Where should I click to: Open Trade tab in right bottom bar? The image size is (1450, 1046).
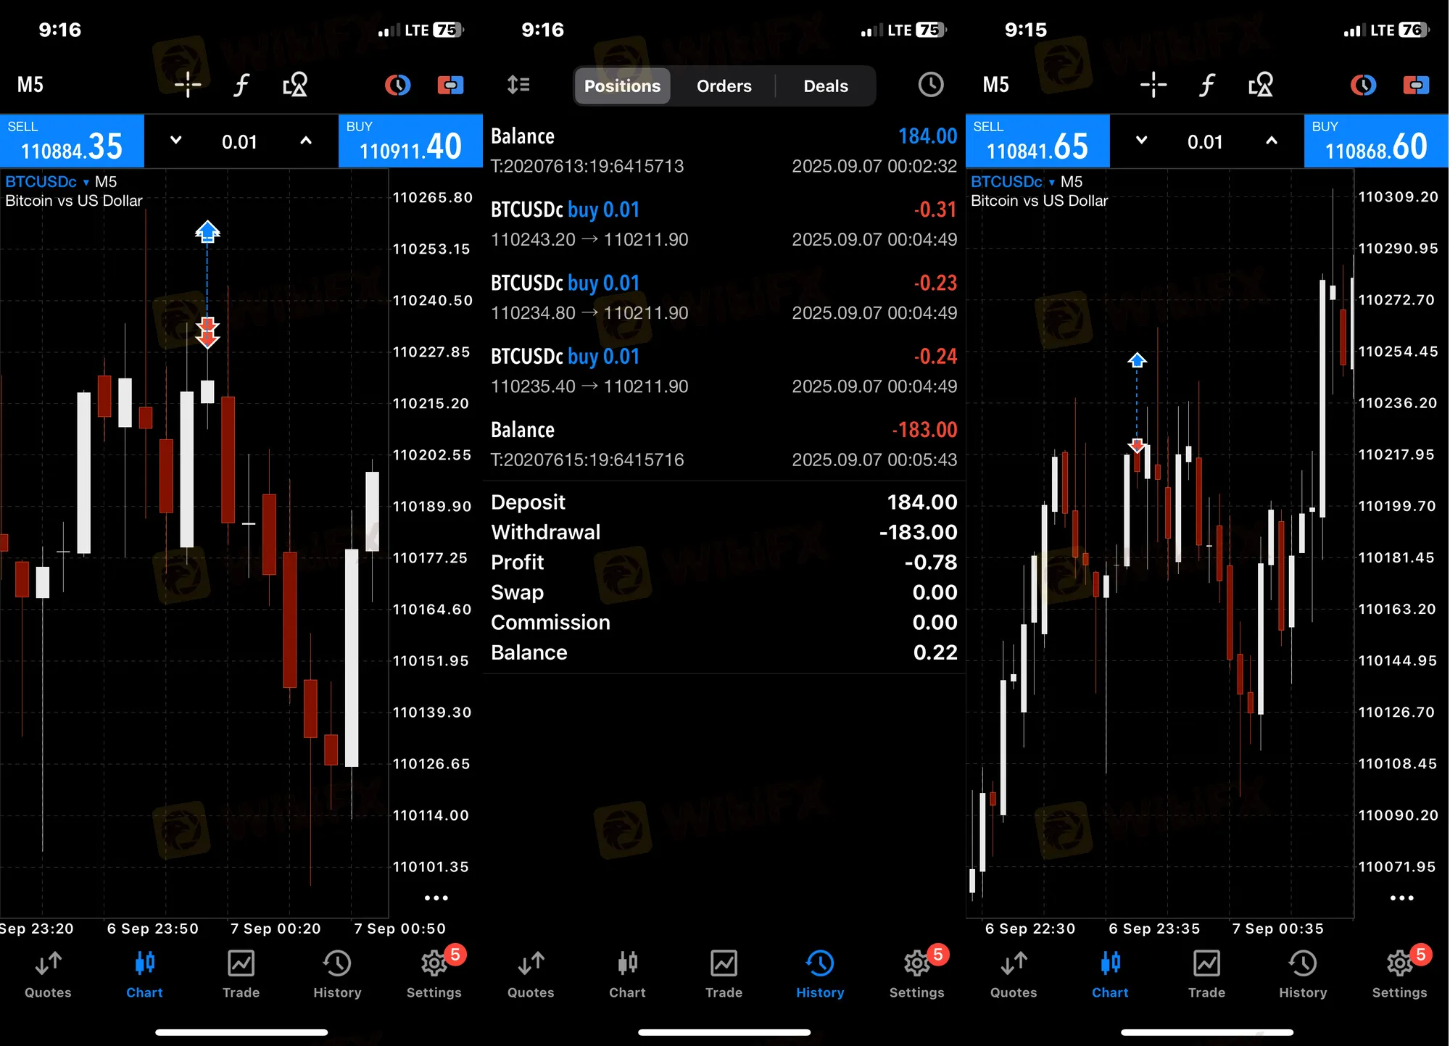click(x=1206, y=974)
